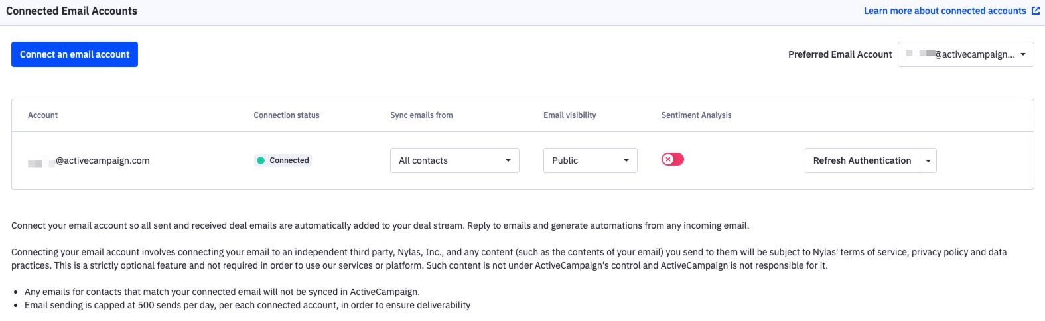The width and height of the screenshot is (1045, 321).
Task: Click the green dot in Connected badge
Action: pyautogui.click(x=261, y=160)
